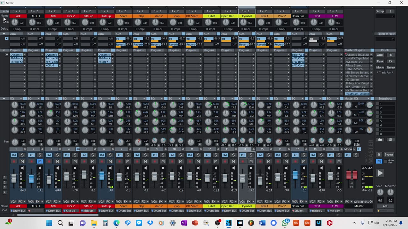Click the folder icon under the snapshots list
This screenshot has height=229, width=408.
point(380,140)
